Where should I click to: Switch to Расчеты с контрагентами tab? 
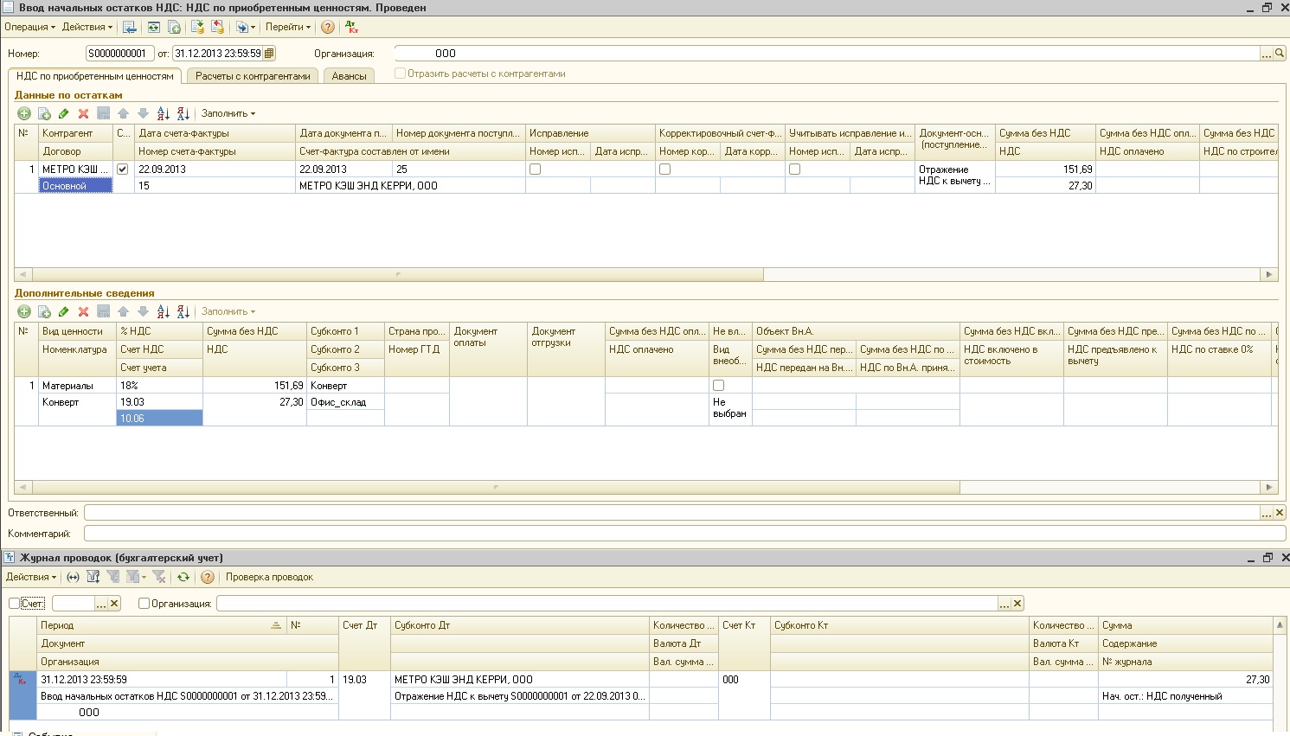coord(253,76)
